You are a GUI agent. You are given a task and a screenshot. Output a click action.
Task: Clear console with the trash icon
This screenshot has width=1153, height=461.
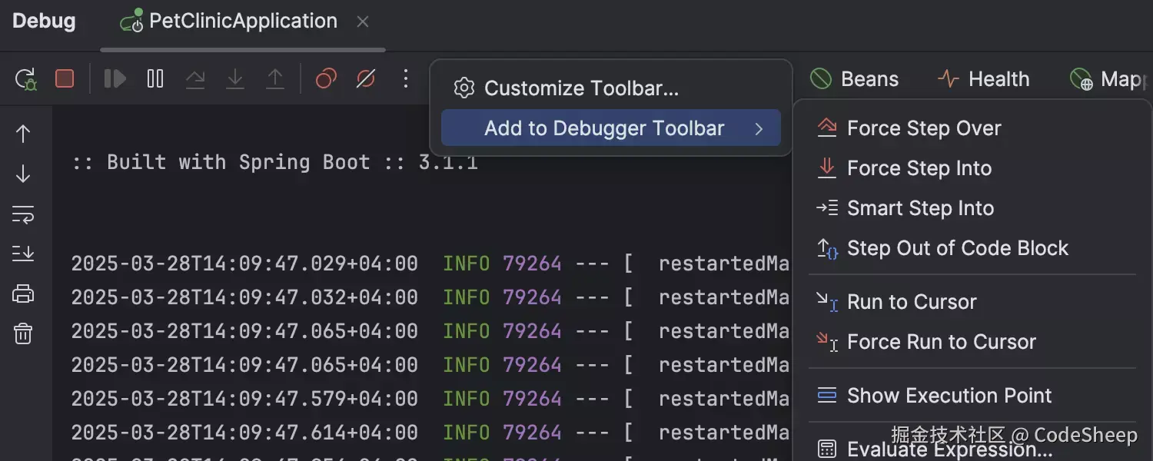(x=23, y=333)
